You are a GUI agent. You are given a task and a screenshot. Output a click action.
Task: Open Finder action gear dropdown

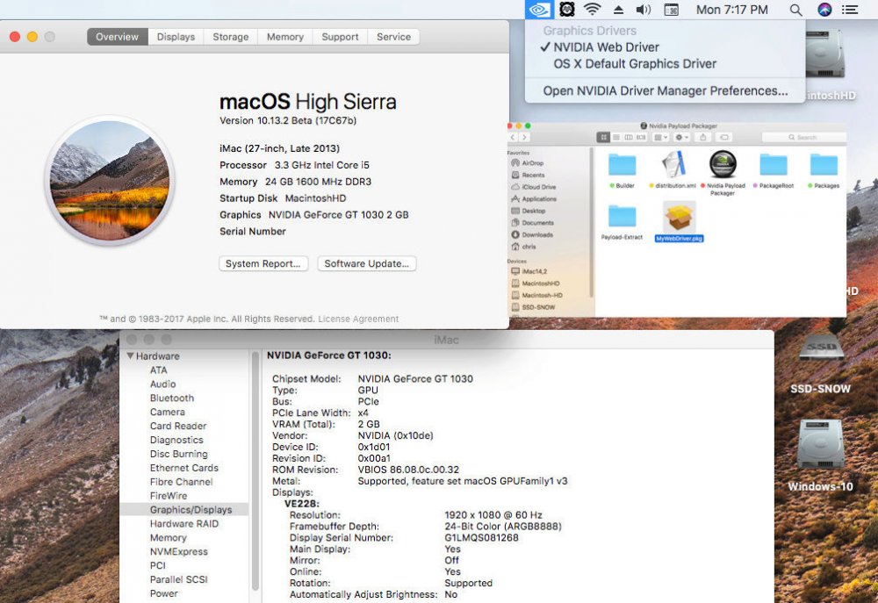click(x=681, y=137)
